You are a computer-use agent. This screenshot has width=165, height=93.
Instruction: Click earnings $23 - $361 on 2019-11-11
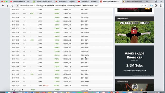pos(85,86)
